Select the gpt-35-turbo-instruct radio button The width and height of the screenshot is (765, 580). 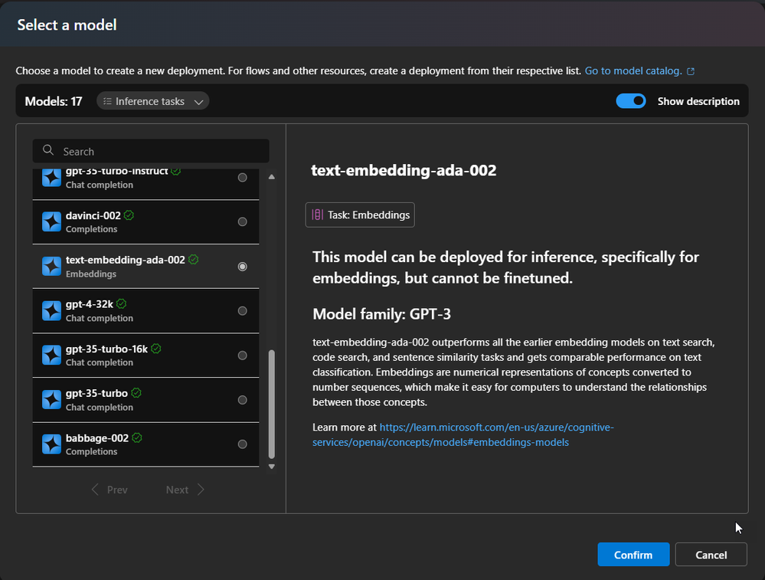tap(243, 178)
